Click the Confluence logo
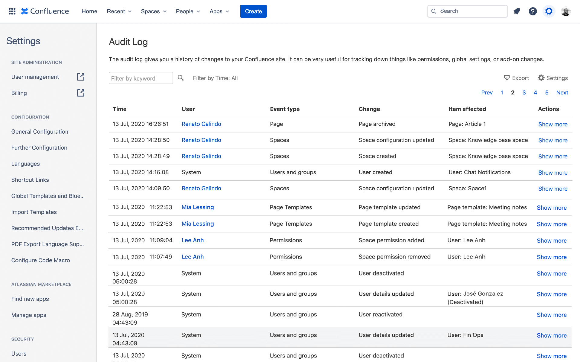Screen dimensions: 580x362 (45, 11)
